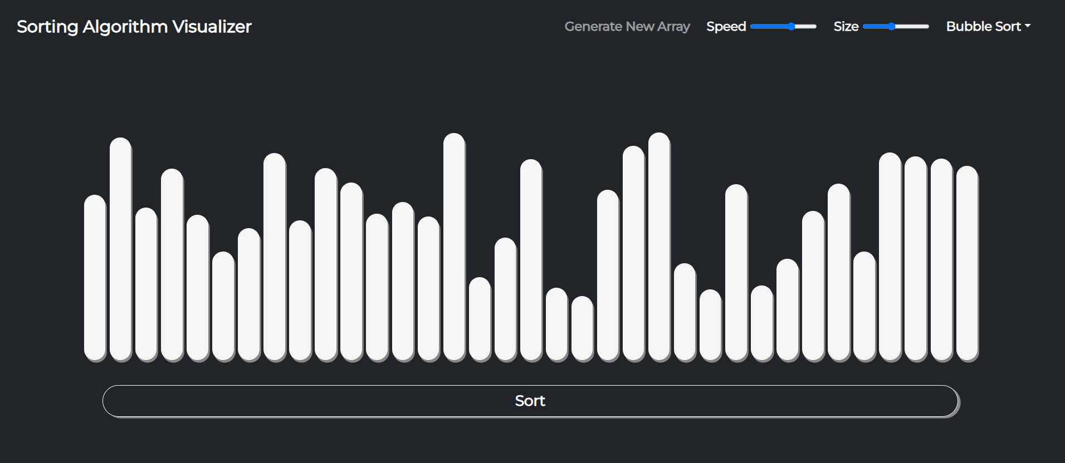
Task: Click the second bar from the right
Action: point(941,260)
